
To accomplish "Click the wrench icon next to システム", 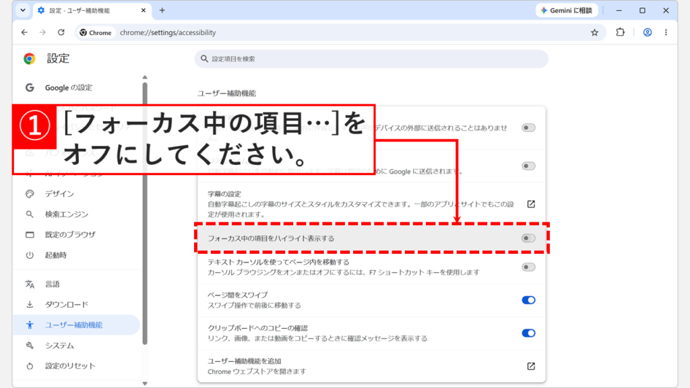I will (x=30, y=346).
